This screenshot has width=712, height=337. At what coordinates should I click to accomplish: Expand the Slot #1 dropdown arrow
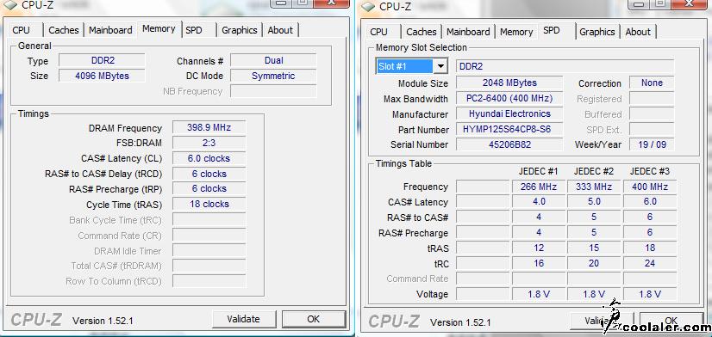[x=440, y=66]
